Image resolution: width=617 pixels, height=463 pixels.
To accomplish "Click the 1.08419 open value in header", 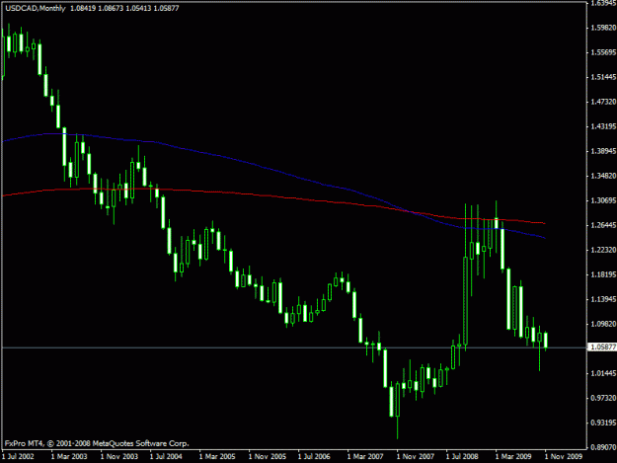I will [83, 8].
